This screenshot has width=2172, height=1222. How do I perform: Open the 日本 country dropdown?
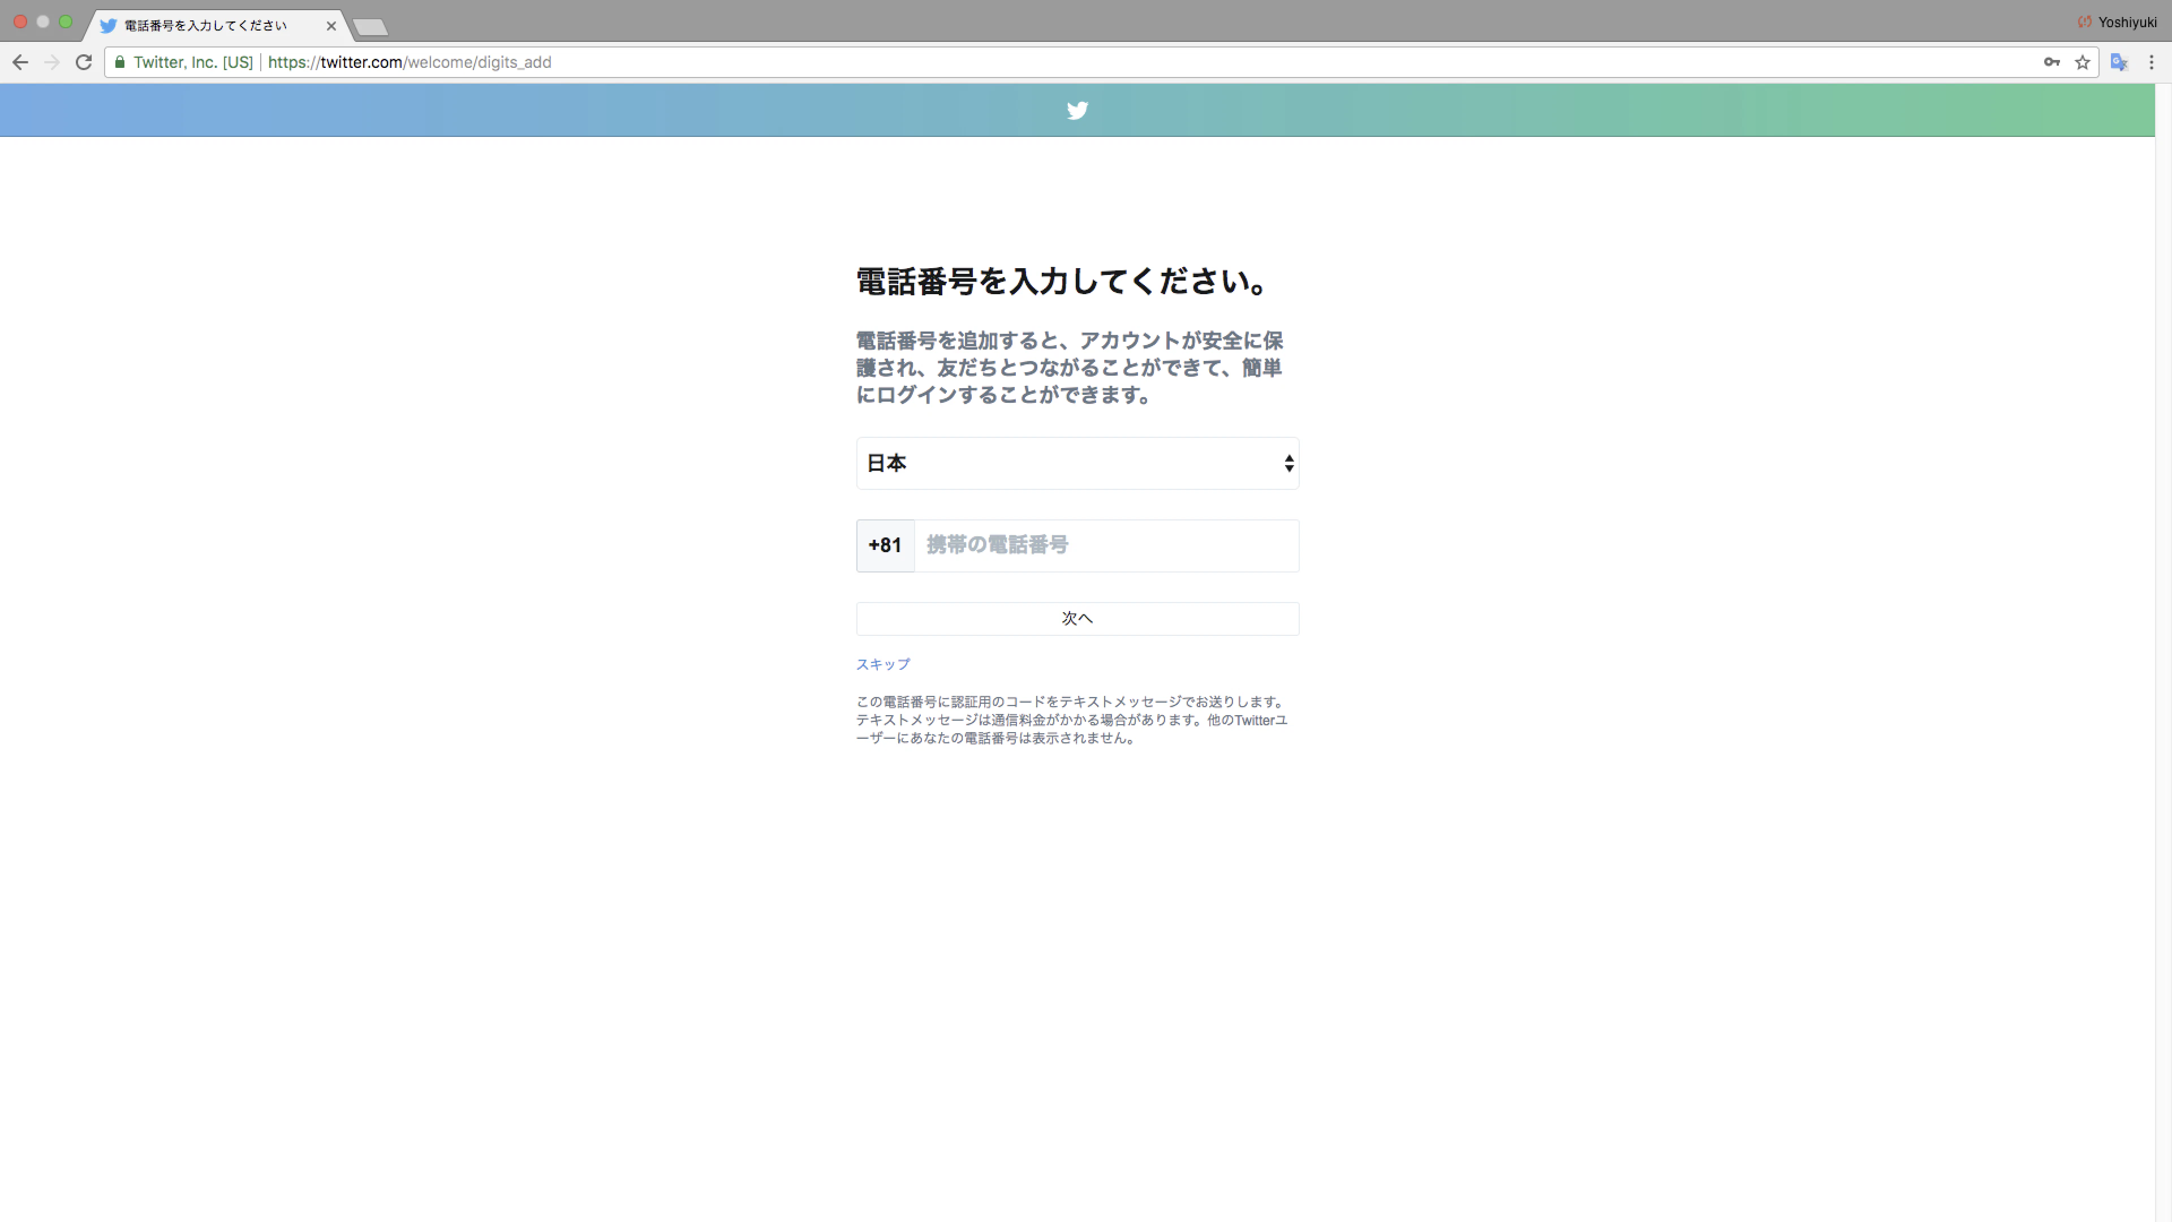pos(1077,463)
